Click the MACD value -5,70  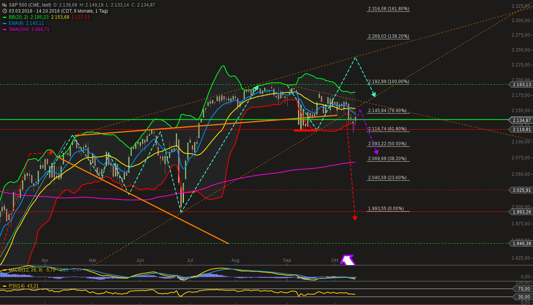pyautogui.click(x=50, y=270)
